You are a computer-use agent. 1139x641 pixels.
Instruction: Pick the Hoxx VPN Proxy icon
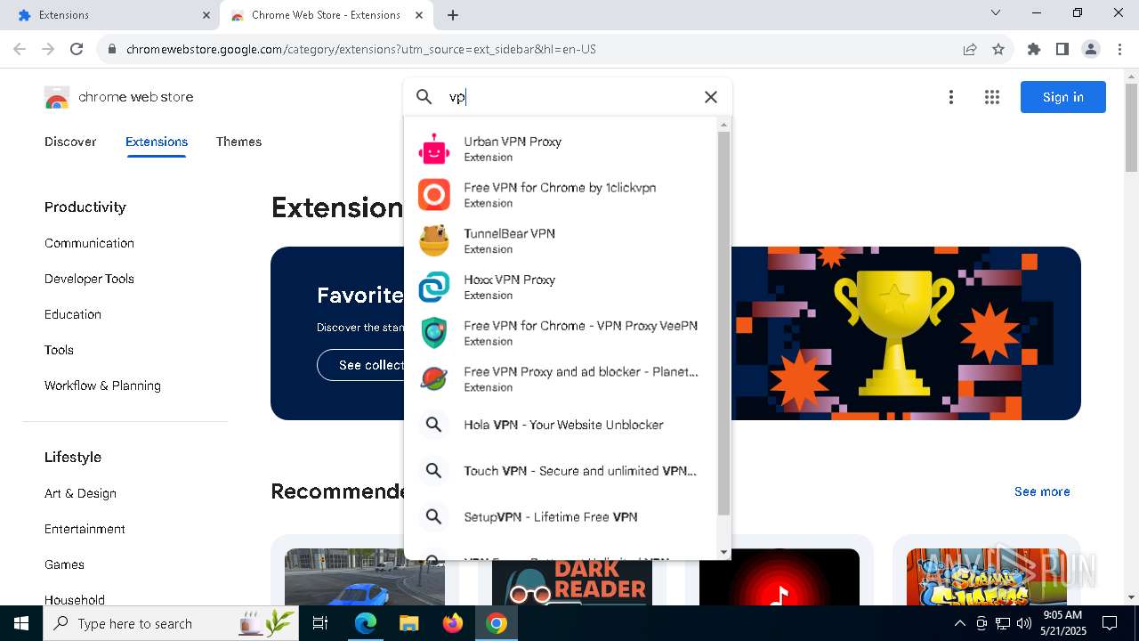point(434,287)
